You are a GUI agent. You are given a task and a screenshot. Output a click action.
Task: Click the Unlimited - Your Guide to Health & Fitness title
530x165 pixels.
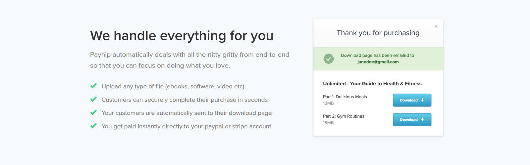click(x=372, y=84)
